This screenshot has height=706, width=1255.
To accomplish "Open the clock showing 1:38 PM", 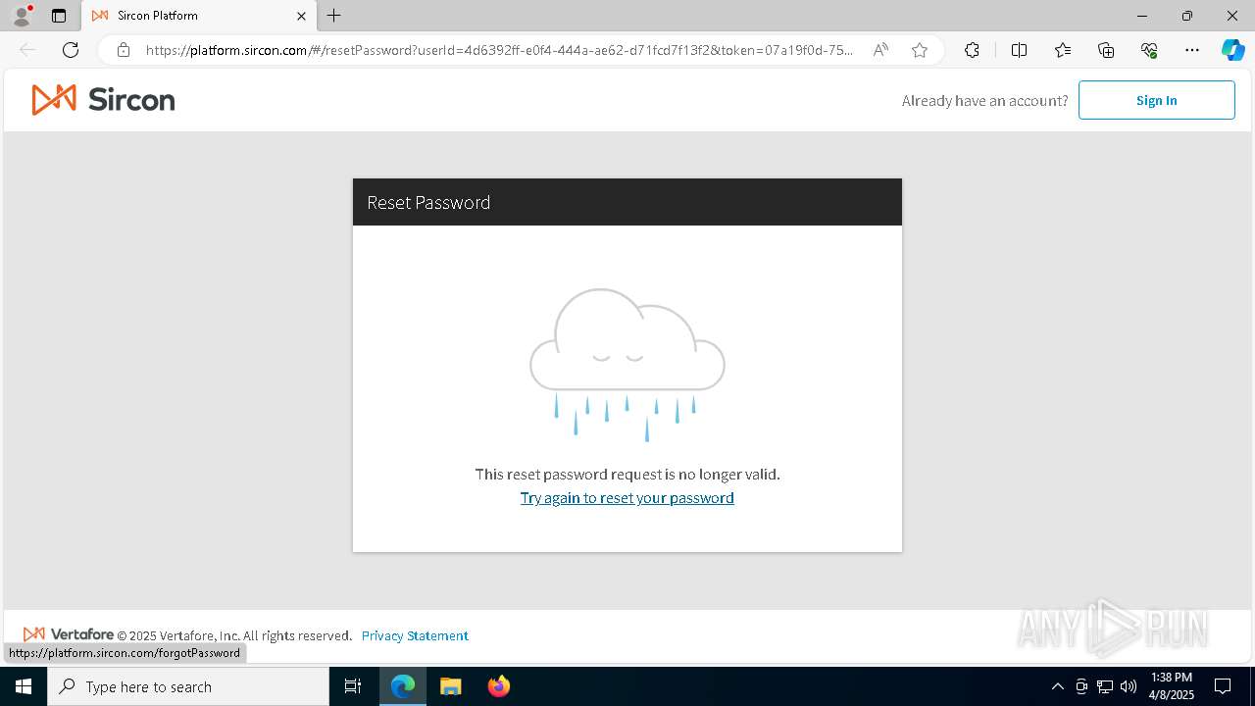I will [x=1172, y=686].
